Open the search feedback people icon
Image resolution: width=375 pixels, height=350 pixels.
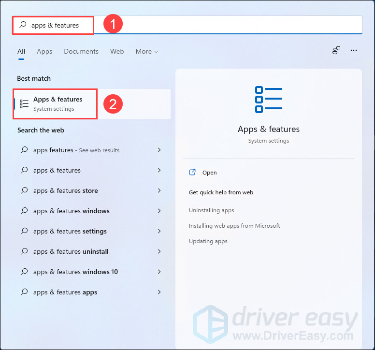336,50
